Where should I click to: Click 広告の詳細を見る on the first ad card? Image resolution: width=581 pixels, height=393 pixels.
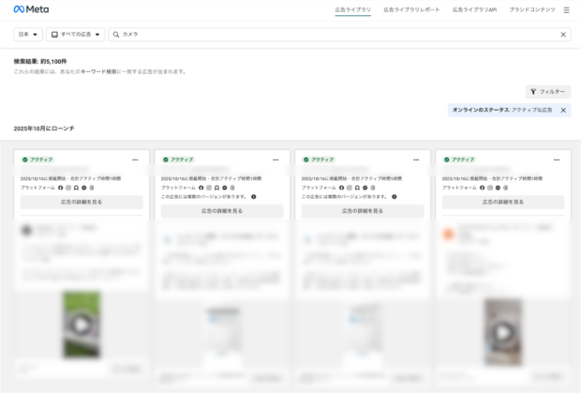82,202
